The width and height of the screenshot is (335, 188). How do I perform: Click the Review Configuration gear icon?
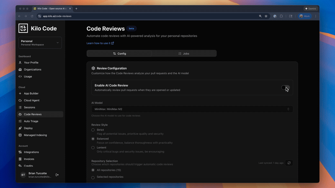pyautogui.click(x=93, y=68)
